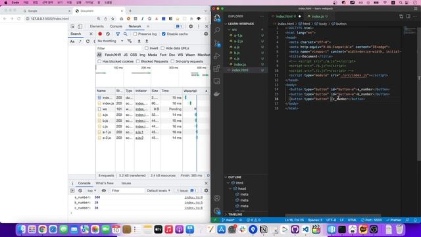Open DevTools main settings gear
Viewport: 421px width, 237px height.
[x=191, y=26]
